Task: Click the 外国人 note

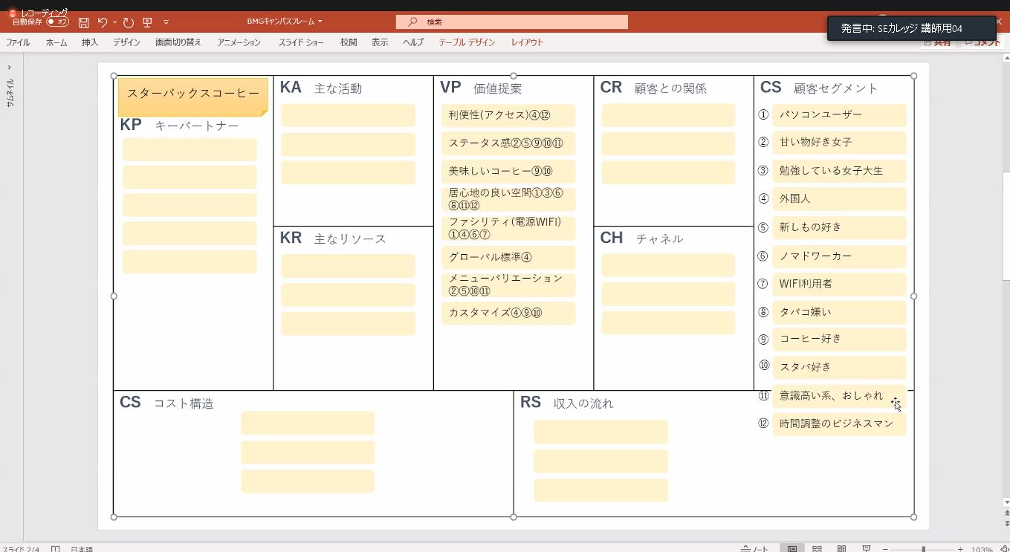Action: [839, 199]
